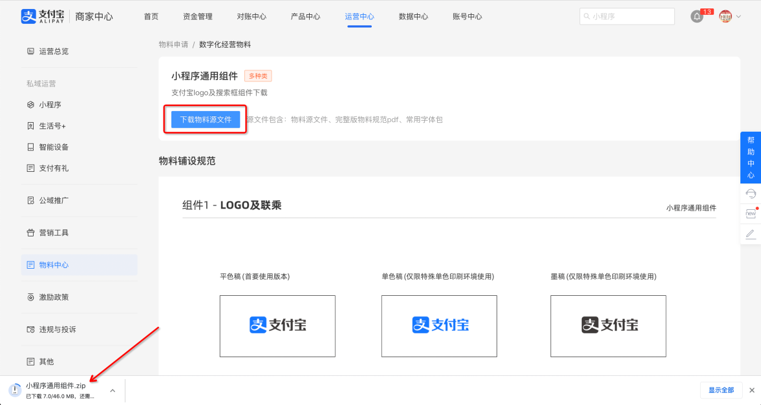Click the 违规与投诉 sidebar icon

[30, 329]
